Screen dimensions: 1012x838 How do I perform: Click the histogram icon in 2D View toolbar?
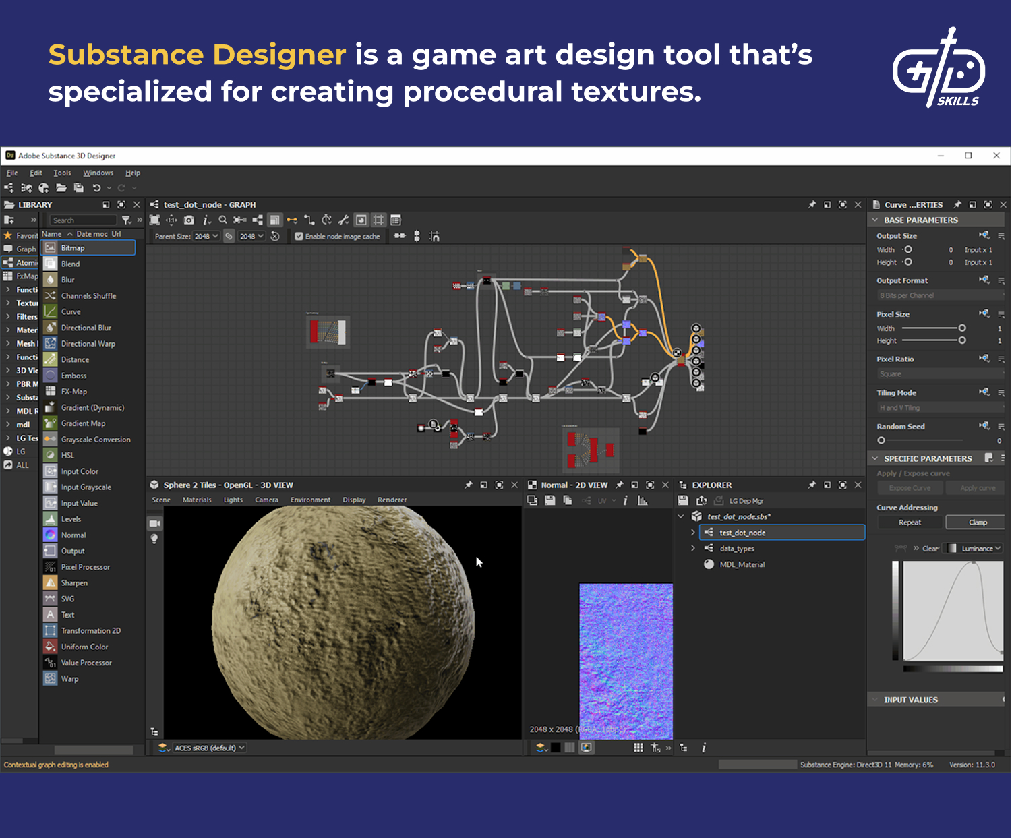tap(643, 500)
